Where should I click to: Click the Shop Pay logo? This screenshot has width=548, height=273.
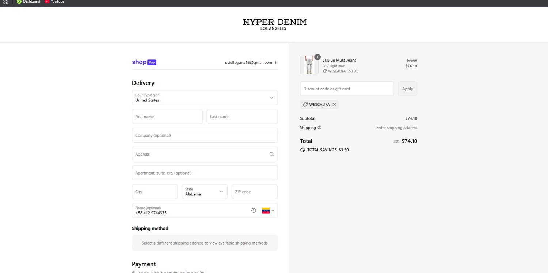point(144,62)
